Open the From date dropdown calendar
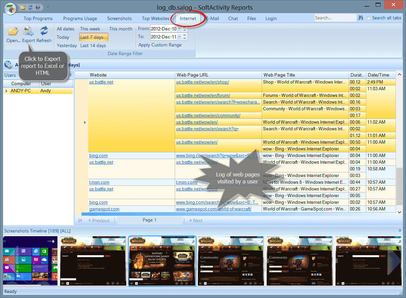Screen dimensions: 406x298 pyautogui.click(x=179, y=29)
